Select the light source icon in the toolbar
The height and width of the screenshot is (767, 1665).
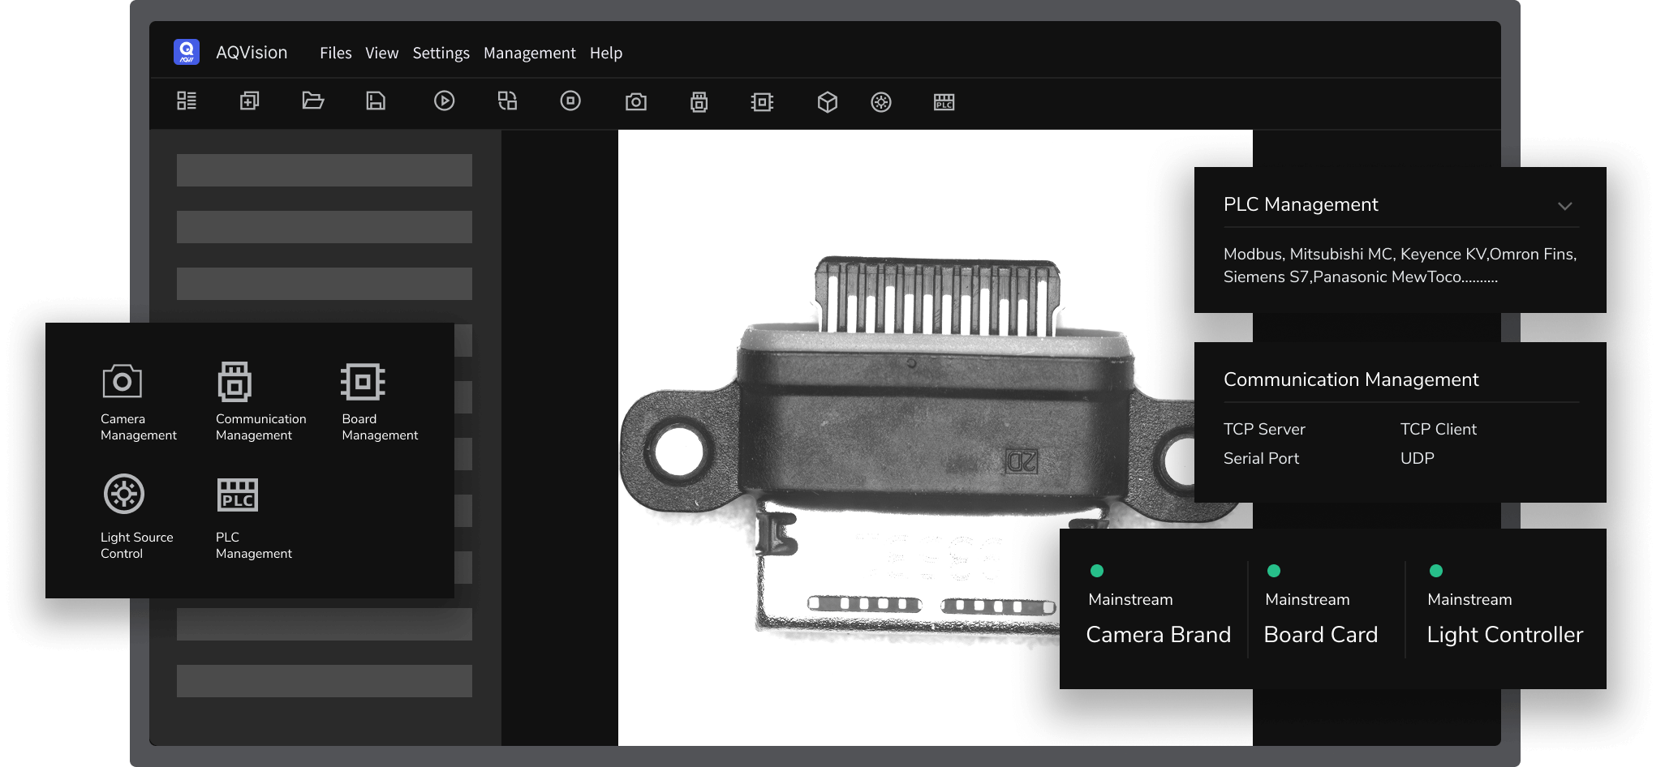[x=881, y=102]
